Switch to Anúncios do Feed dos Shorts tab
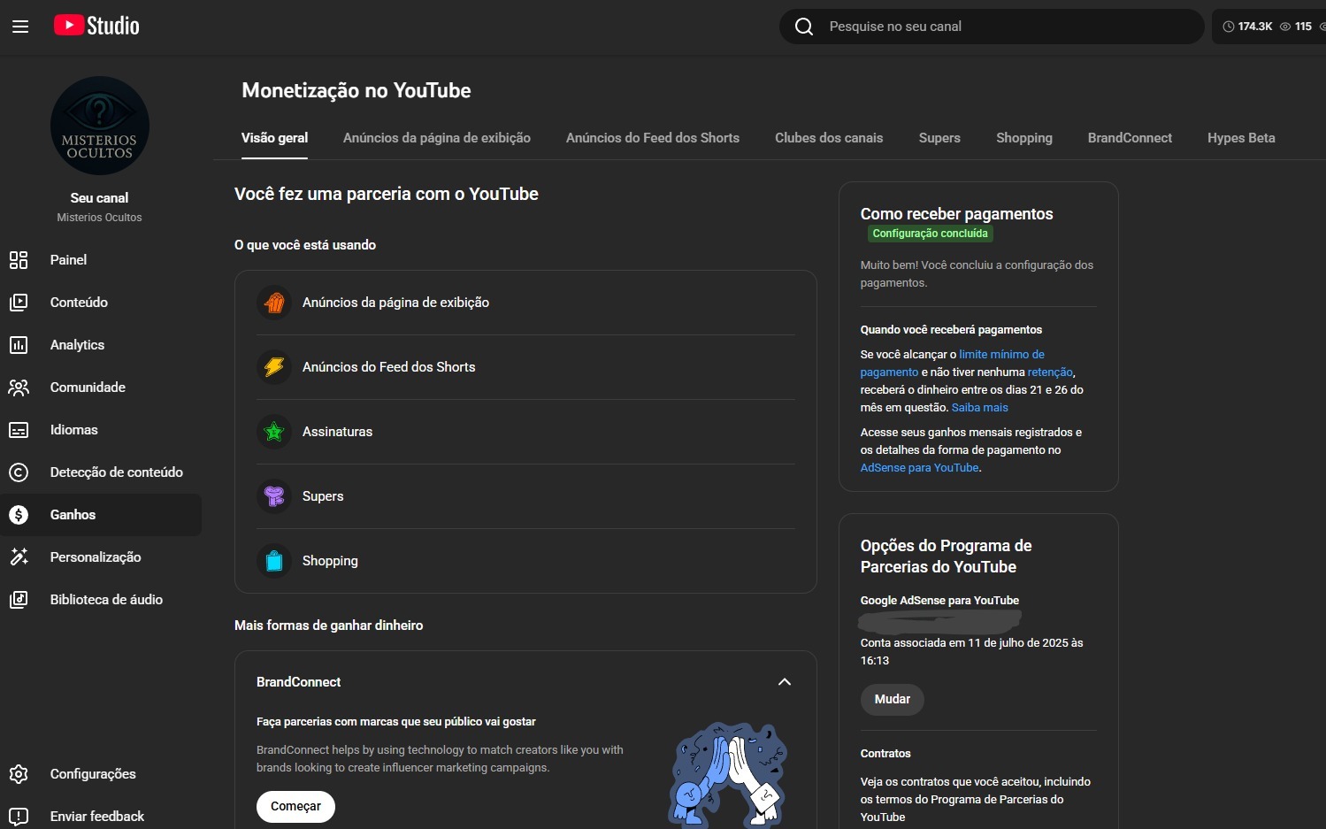This screenshot has width=1326, height=829. click(x=652, y=138)
